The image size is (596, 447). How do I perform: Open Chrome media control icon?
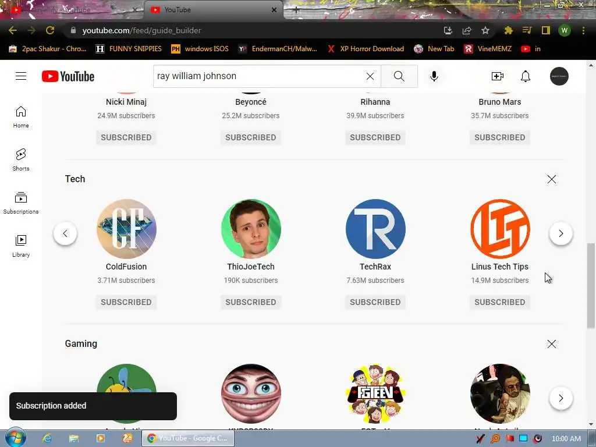(527, 30)
